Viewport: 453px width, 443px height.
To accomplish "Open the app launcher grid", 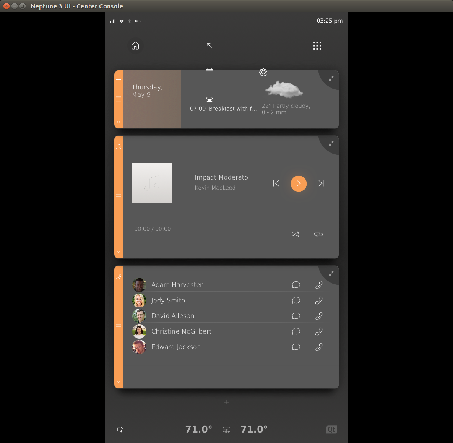I will [317, 46].
